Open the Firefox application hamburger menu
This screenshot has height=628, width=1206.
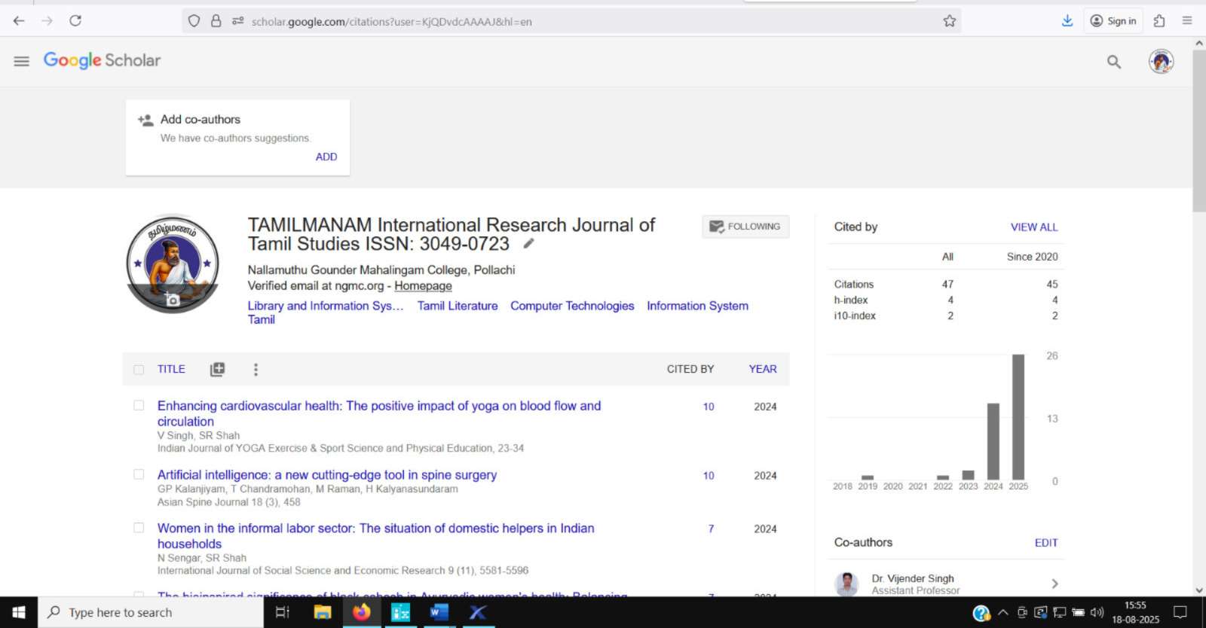point(1187,21)
